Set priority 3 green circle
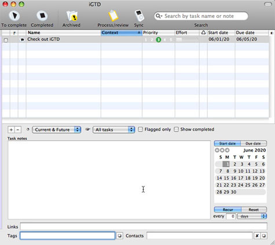Screen dimensions: 275x245 tap(158, 39)
